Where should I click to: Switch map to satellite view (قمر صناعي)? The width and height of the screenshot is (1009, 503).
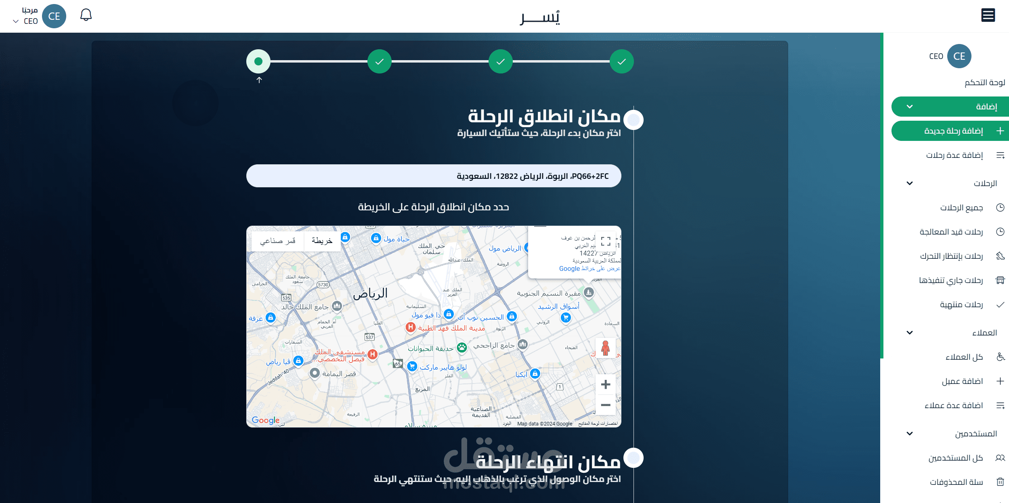point(278,241)
